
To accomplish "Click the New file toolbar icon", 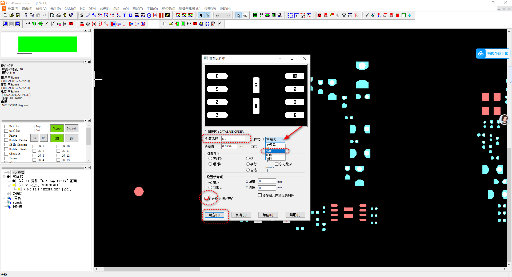I will (x=5, y=15).
